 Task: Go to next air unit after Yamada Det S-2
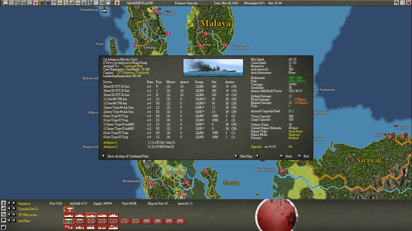(14, 209)
